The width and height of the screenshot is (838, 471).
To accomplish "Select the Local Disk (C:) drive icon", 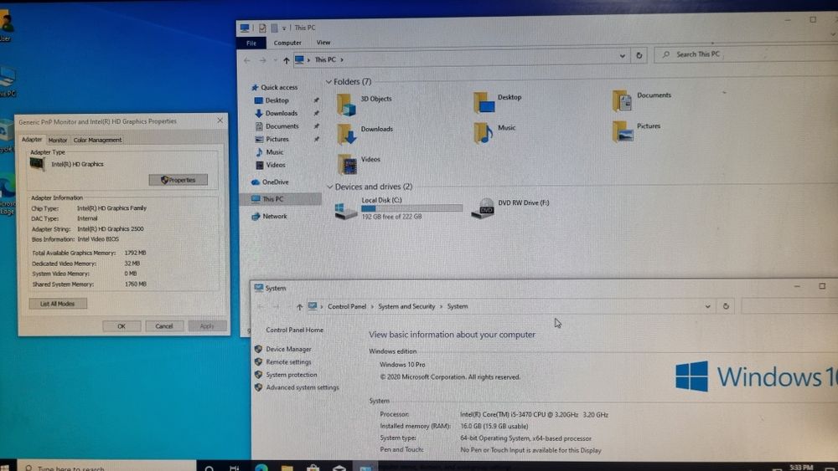I will (345, 210).
